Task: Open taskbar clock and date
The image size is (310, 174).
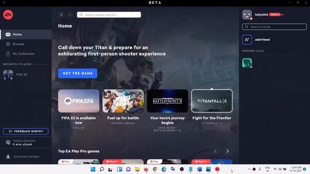Action: click(296, 169)
